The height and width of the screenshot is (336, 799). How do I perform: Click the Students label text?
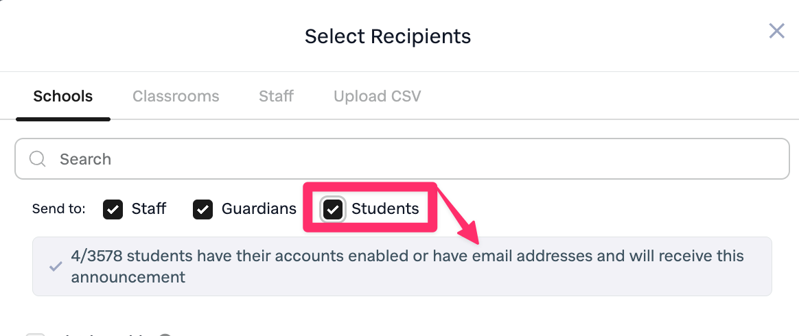click(385, 209)
